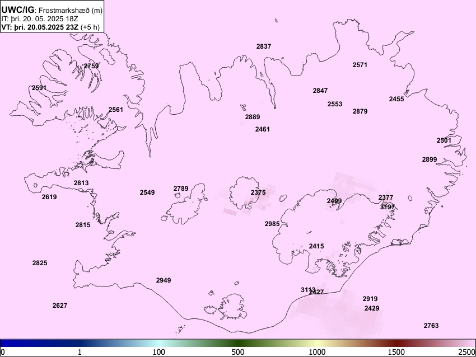Viewport: 476px width, 357px height.
Task: Click the colour scale label '100'
Action: [x=159, y=352]
